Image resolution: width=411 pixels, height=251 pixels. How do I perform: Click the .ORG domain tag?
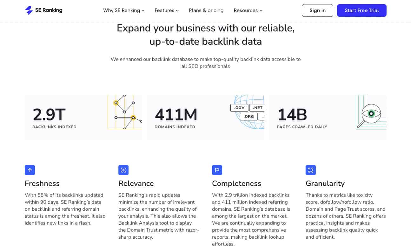point(249,116)
